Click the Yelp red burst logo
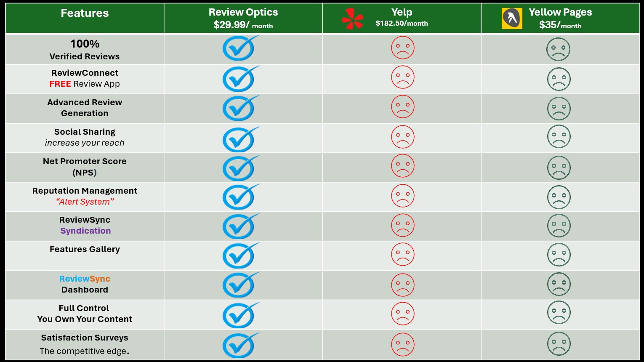Viewport: 644px width, 362px height. (352, 19)
